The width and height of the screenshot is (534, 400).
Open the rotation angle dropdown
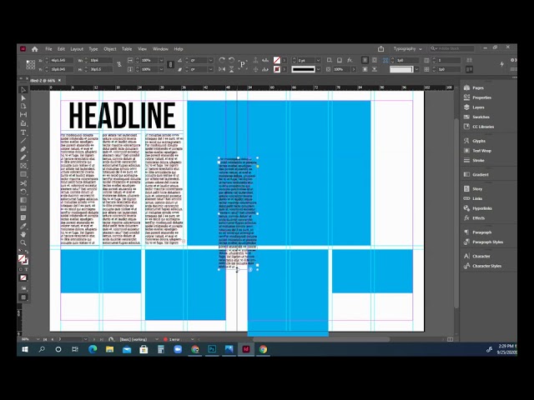(211, 60)
